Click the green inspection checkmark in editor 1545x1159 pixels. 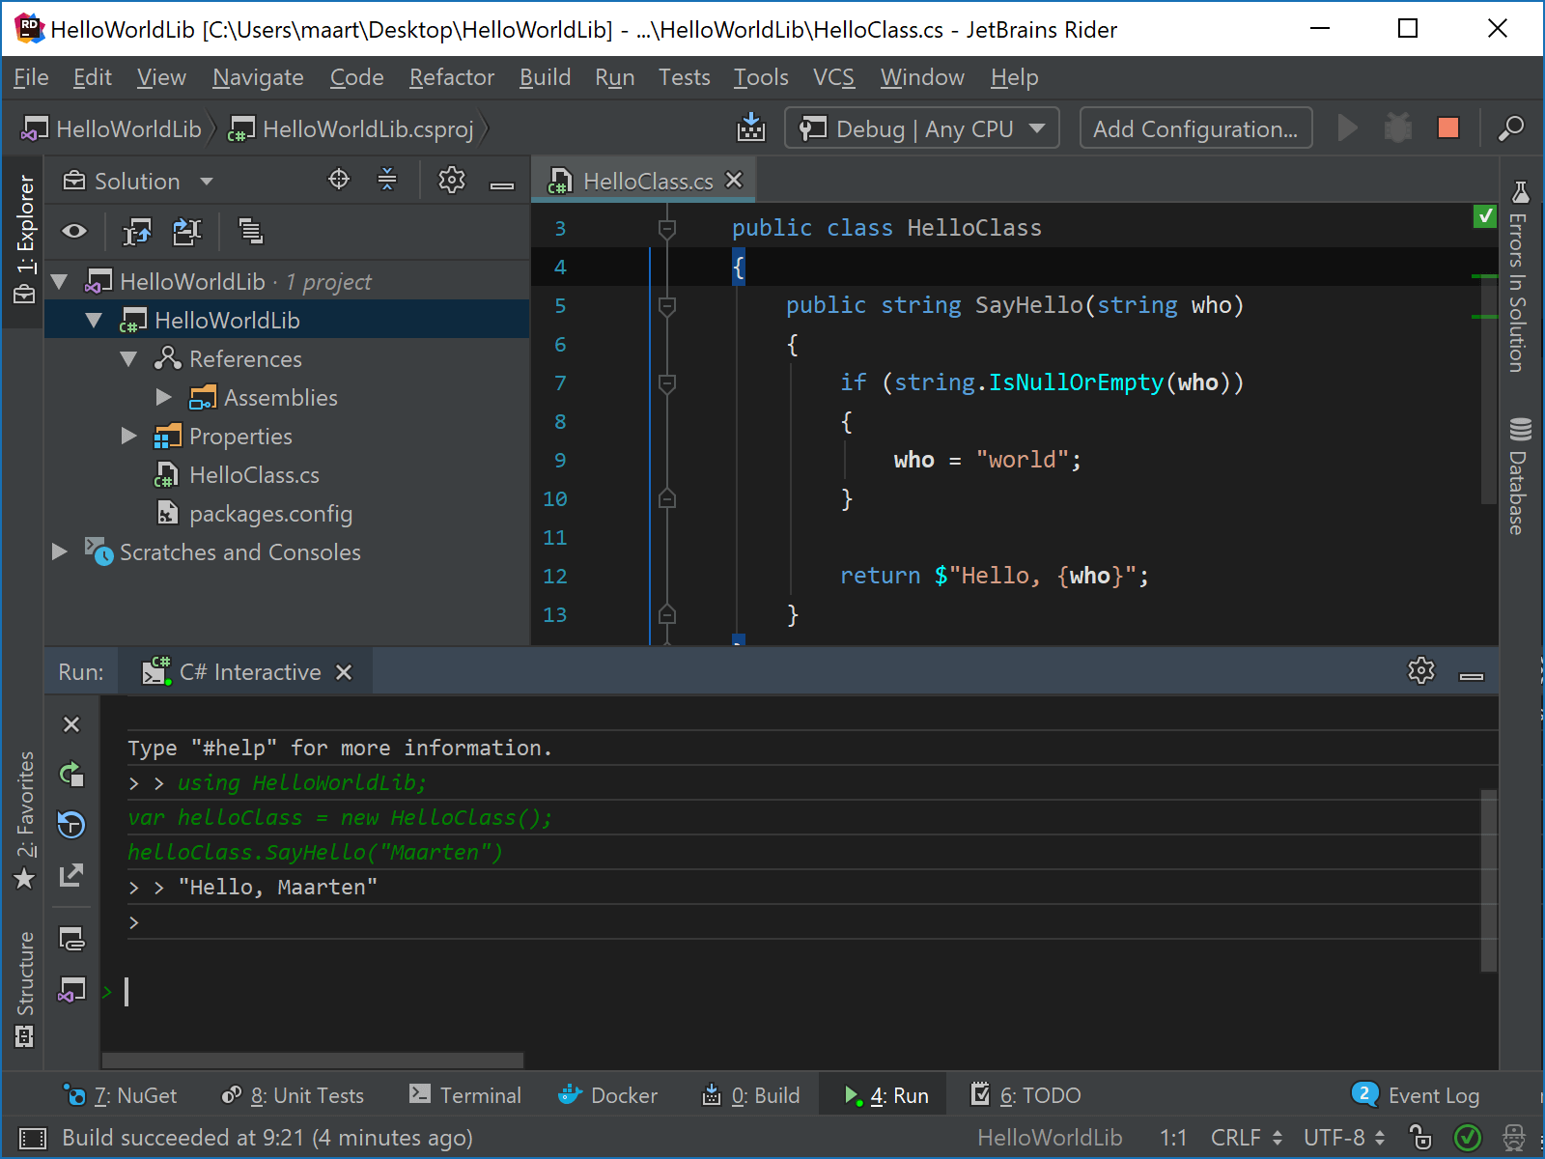[1485, 216]
